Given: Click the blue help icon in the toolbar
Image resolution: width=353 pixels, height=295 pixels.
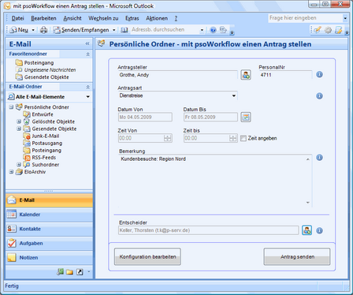Looking at the screenshot, I should click(x=213, y=30).
